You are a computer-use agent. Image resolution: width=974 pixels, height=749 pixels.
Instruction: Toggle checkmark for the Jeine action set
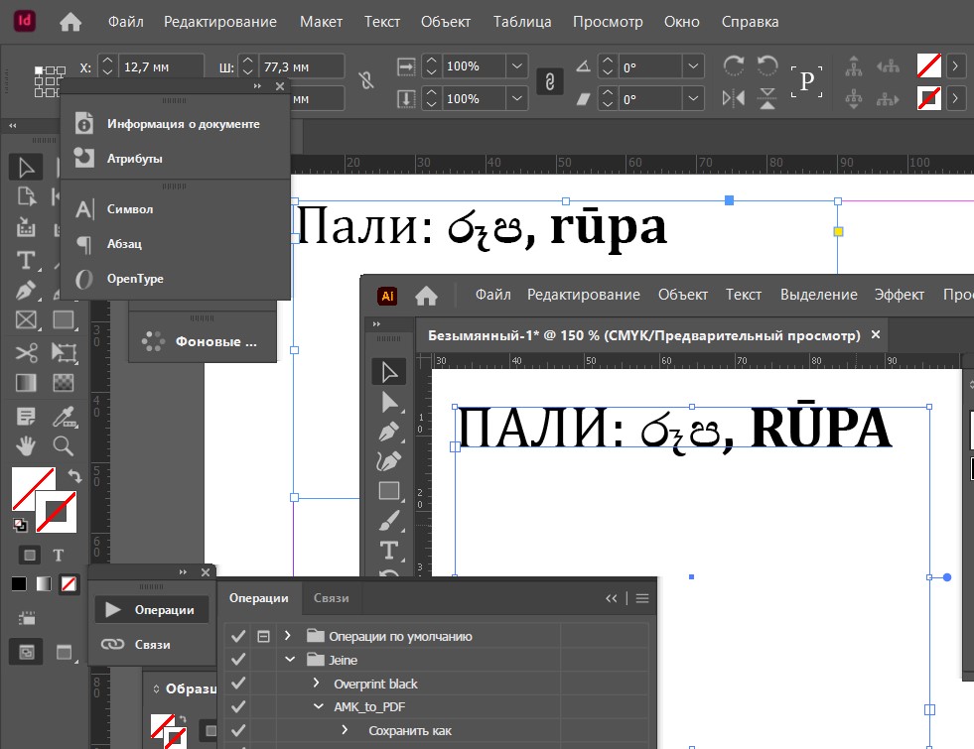click(x=237, y=660)
